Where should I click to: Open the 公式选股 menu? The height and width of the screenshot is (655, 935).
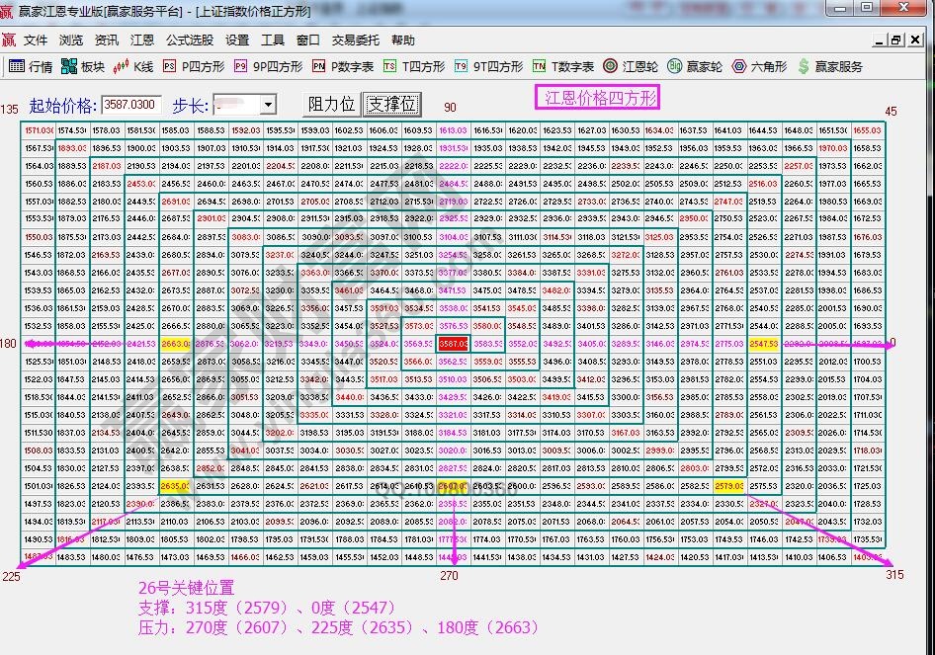point(191,41)
